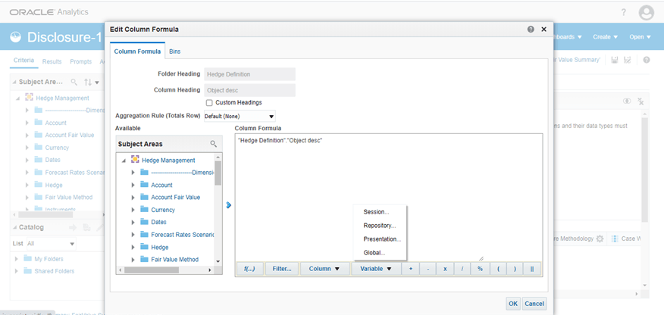Click the search icon in background Subject Areas pane
This screenshot has width=664, height=315.
(x=74, y=82)
